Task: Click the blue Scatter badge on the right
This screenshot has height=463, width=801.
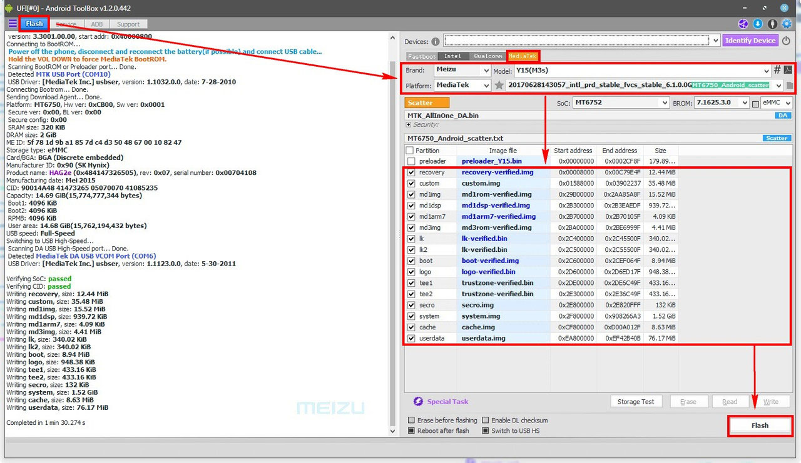Action: coord(777,138)
